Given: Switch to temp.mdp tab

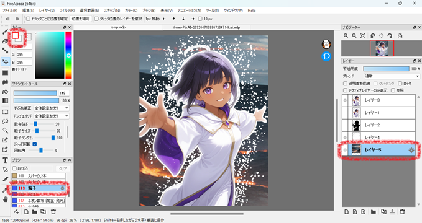Looking at the screenshot, I should tap(118, 27).
